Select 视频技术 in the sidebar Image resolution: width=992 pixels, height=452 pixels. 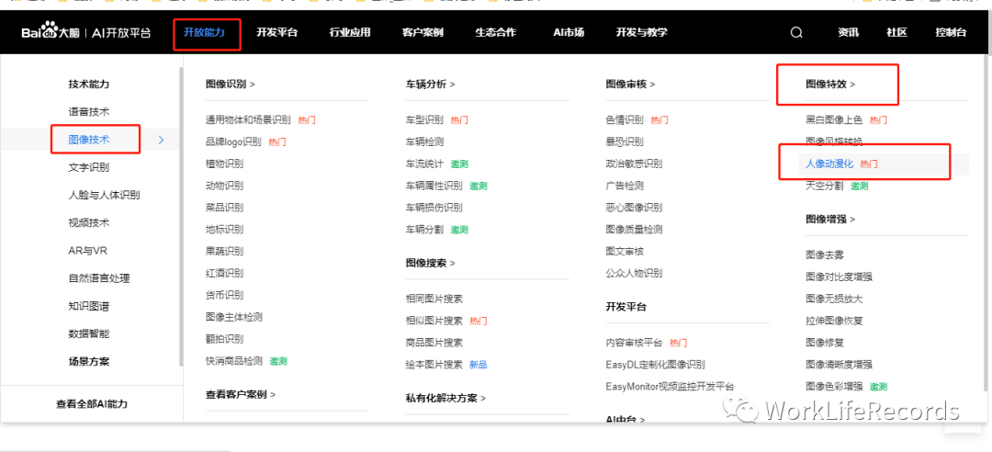89,223
